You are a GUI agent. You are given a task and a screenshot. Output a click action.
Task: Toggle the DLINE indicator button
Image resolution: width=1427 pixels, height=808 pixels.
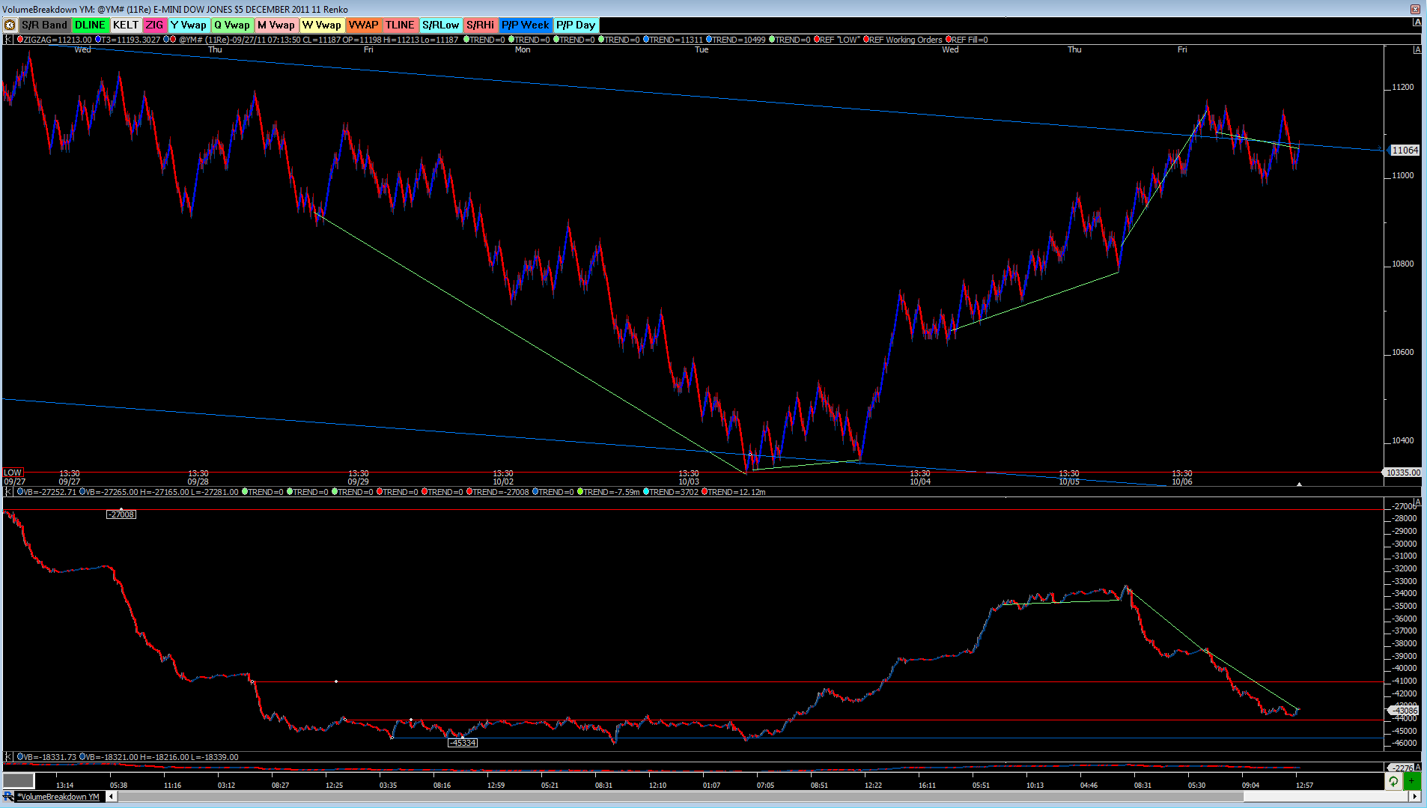point(91,25)
